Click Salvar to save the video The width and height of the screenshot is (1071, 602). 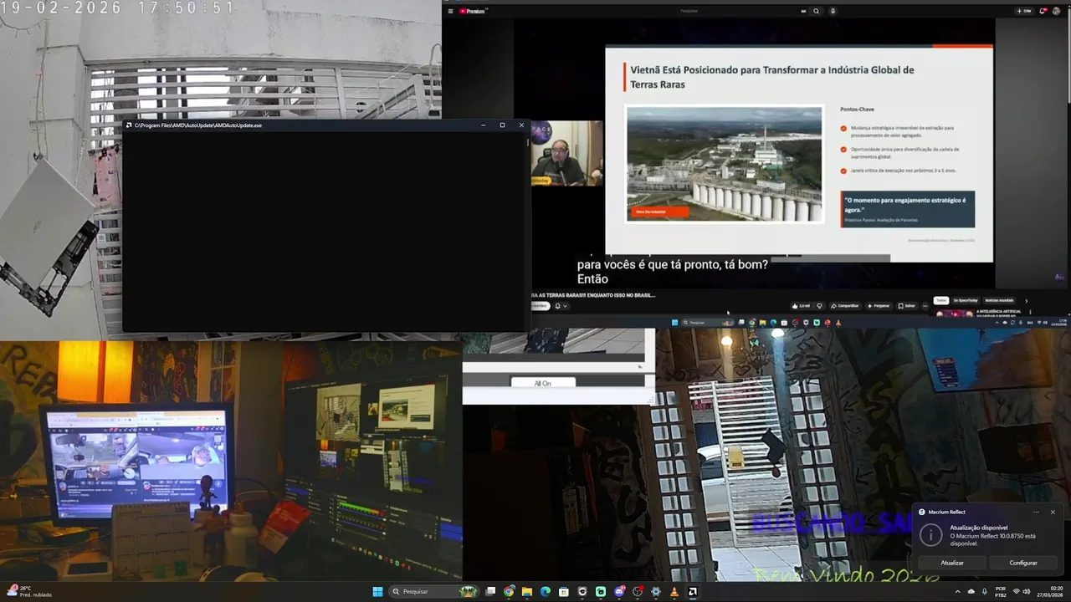pyautogui.click(x=906, y=306)
